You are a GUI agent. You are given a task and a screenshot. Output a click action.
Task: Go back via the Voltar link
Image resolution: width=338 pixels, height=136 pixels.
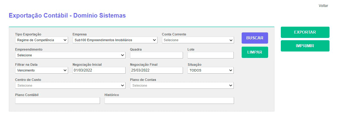click(323, 6)
